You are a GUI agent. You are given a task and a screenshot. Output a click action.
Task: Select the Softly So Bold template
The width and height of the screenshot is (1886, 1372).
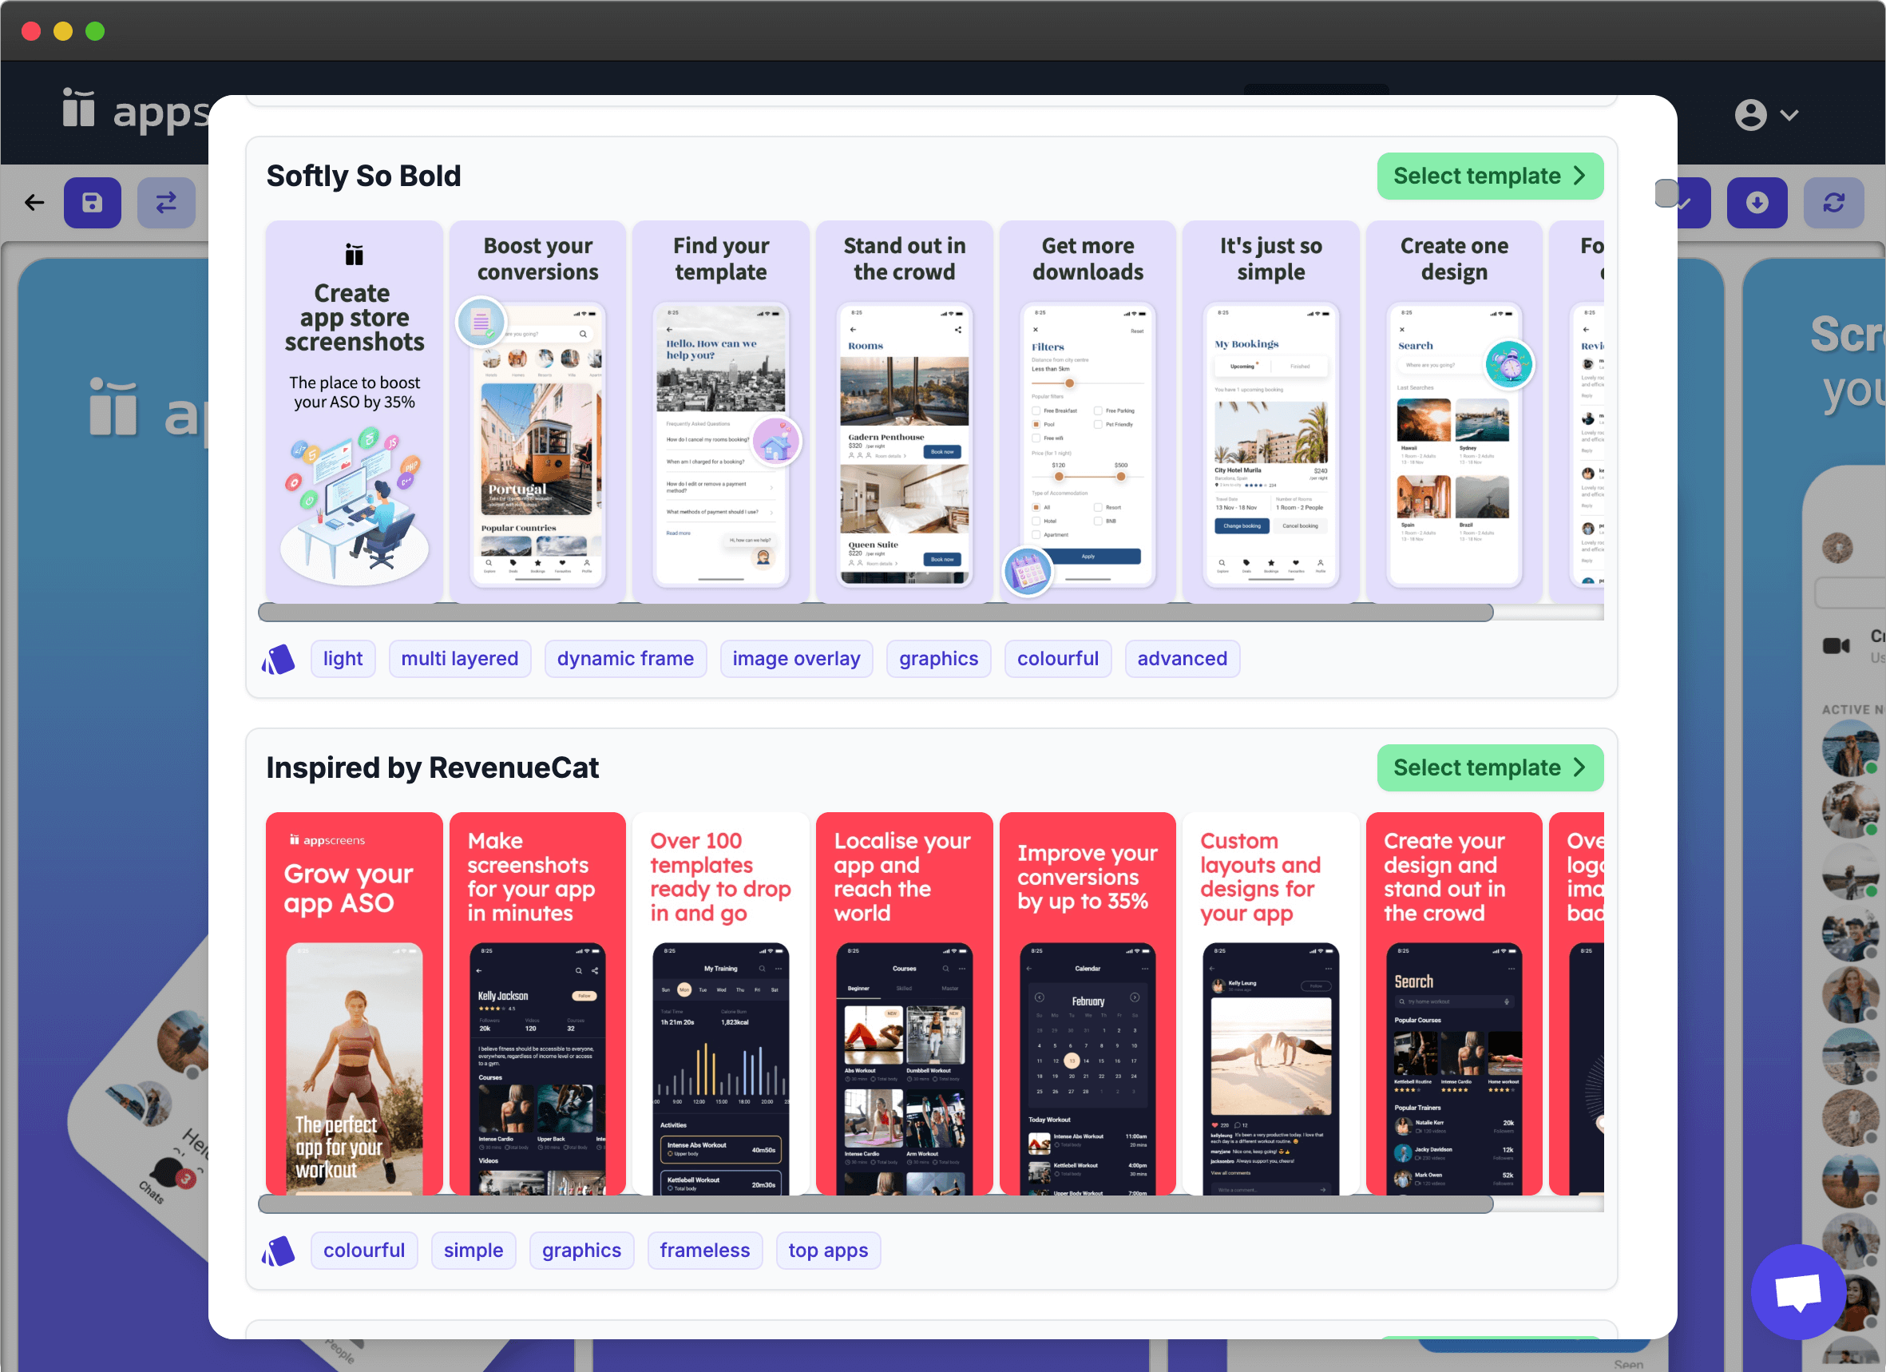pyautogui.click(x=1489, y=176)
